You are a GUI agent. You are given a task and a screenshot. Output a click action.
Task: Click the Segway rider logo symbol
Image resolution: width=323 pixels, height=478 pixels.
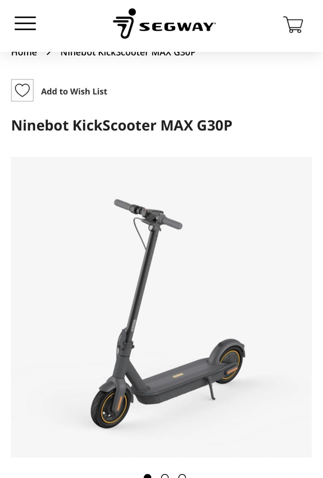tap(125, 23)
